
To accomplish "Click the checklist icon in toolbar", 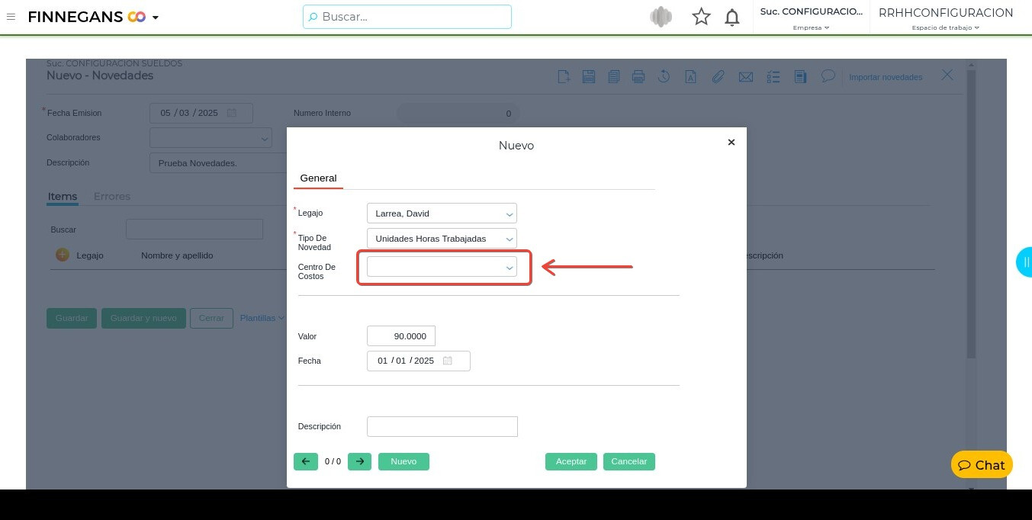I will (x=773, y=77).
